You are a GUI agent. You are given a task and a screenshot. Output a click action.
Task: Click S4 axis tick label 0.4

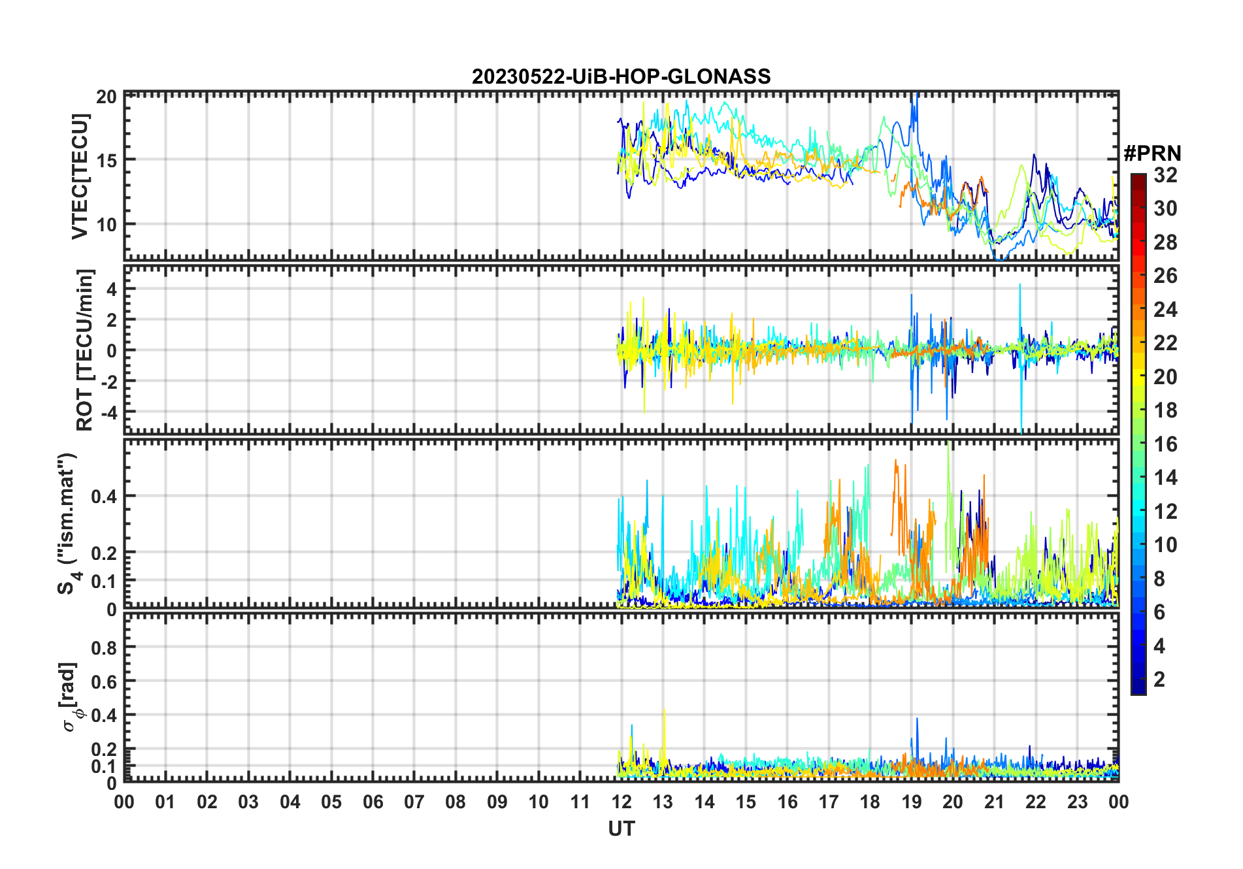pos(104,496)
